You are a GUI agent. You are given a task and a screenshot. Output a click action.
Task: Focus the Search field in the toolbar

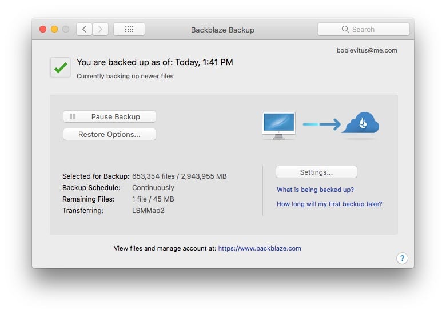[363, 29]
